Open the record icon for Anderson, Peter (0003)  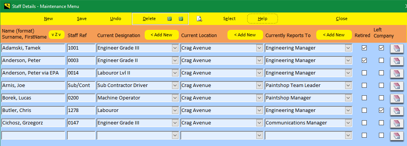pyautogui.click(x=397, y=61)
